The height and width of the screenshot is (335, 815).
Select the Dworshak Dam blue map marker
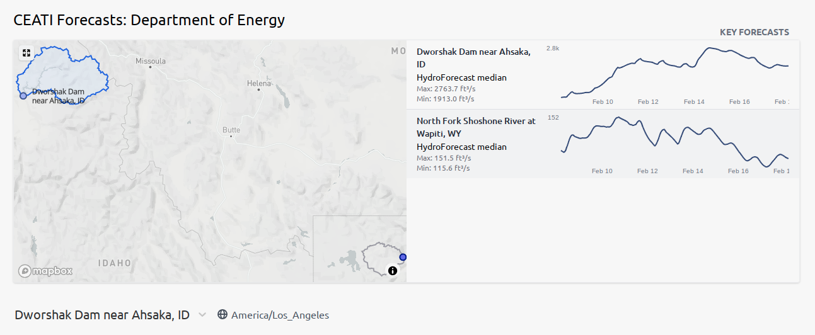[23, 96]
